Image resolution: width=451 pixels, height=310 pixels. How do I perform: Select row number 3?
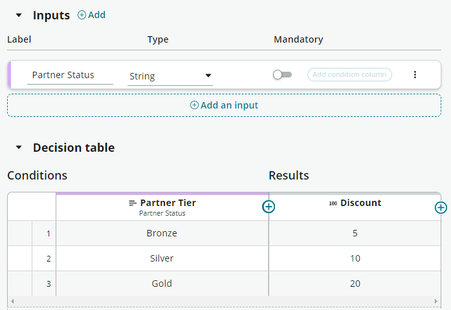coord(44,284)
